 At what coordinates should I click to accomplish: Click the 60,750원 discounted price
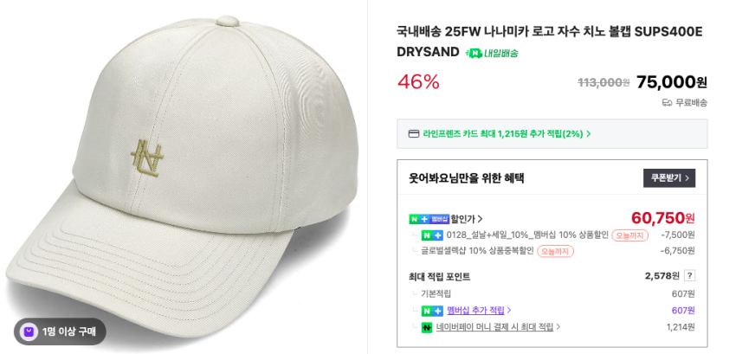click(x=662, y=218)
